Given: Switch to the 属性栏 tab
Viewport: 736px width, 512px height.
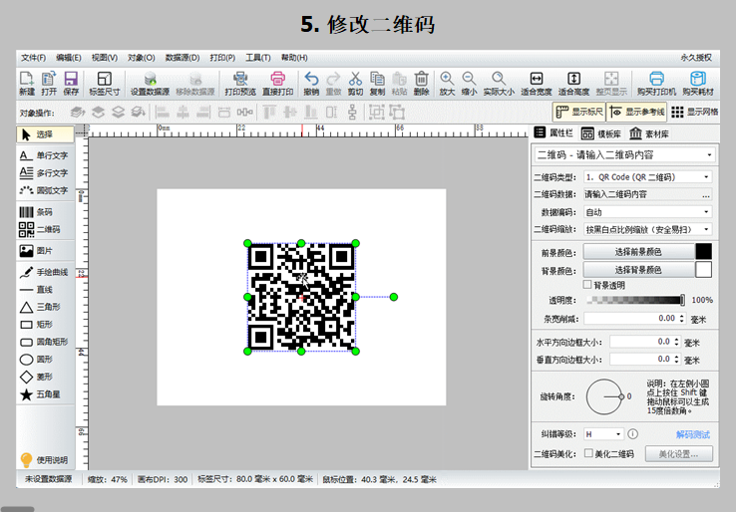Looking at the screenshot, I should coord(553,133).
